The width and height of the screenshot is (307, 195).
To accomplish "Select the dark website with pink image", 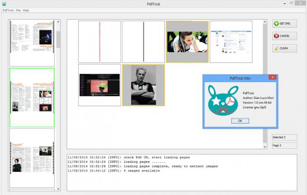I will (x=100, y=85).
